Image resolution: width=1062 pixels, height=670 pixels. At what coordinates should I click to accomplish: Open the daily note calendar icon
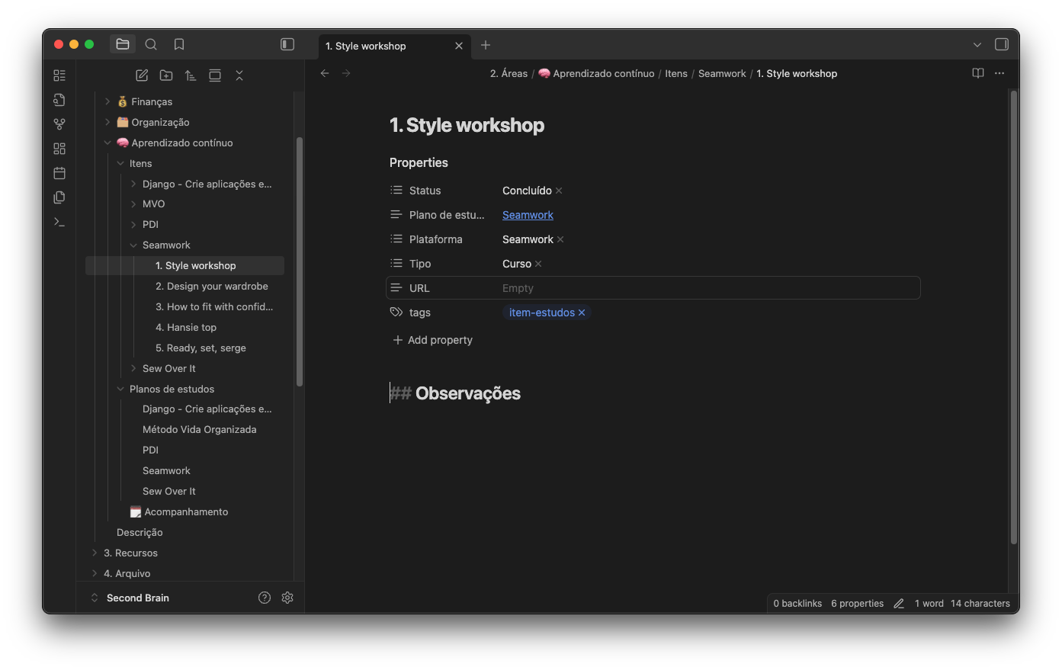[x=59, y=173]
